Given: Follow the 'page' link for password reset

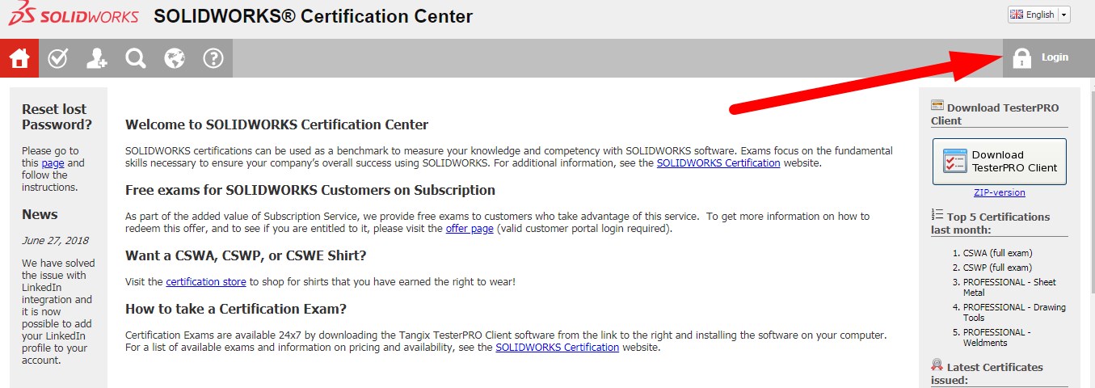Looking at the screenshot, I should [x=53, y=162].
